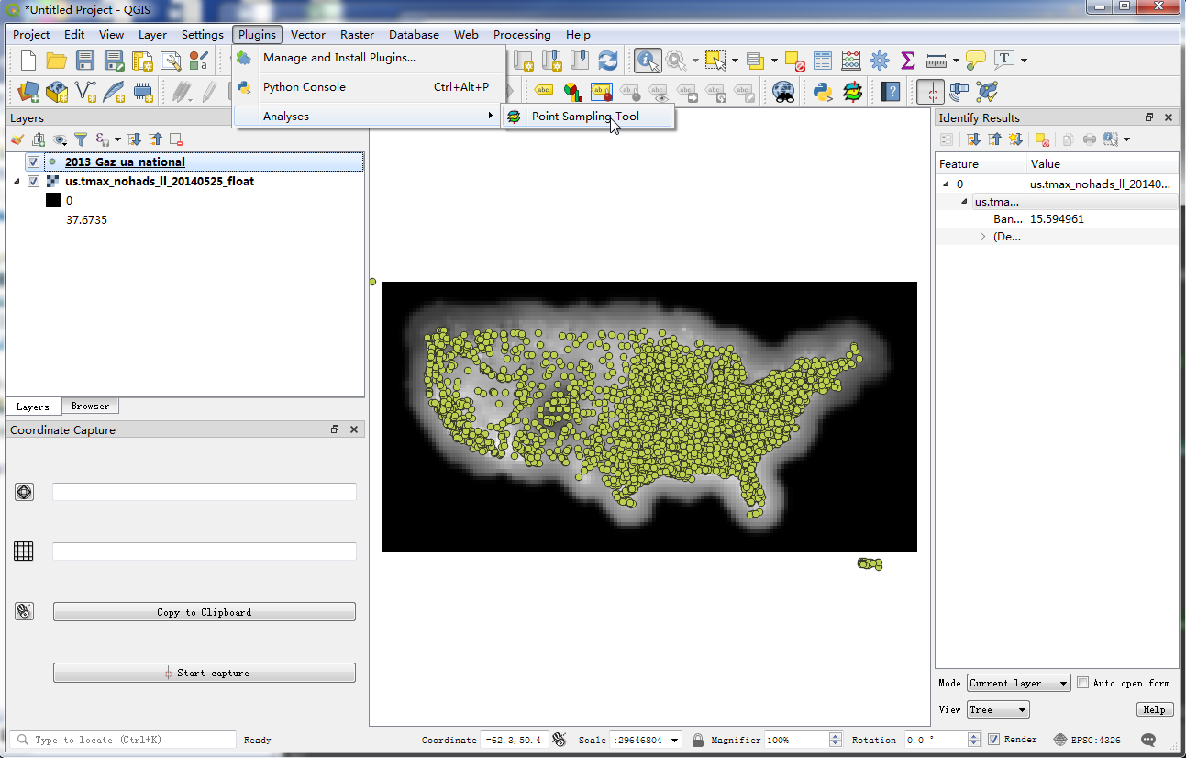This screenshot has width=1186, height=758.
Task: Create a new project with the blank page icon
Action: [x=28, y=61]
